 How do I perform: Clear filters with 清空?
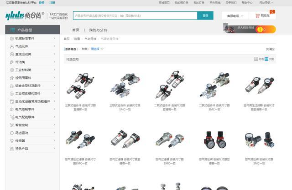tap(270, 49)
